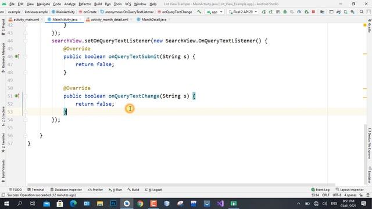The height and width of the screenshot is (209, 372).
Task: Click the horizontal editor scrollbar
Action: point(181,185)
